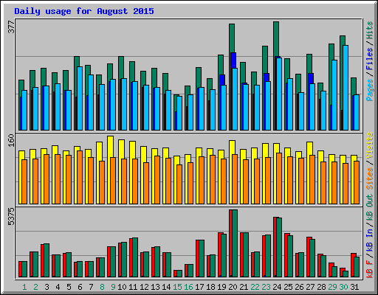The image size is (378, 295).
Task: Click day label 7 on the x-axis
Action: [x=91, y=287]
